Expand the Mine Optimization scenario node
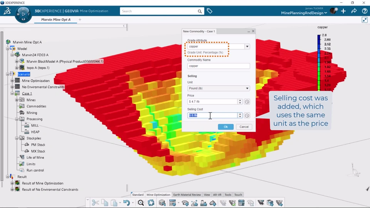 12,81
